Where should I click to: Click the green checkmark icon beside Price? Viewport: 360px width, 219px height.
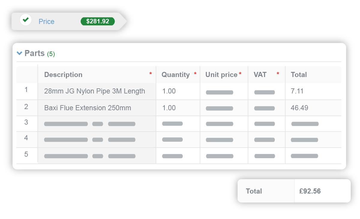pos(26,20)
